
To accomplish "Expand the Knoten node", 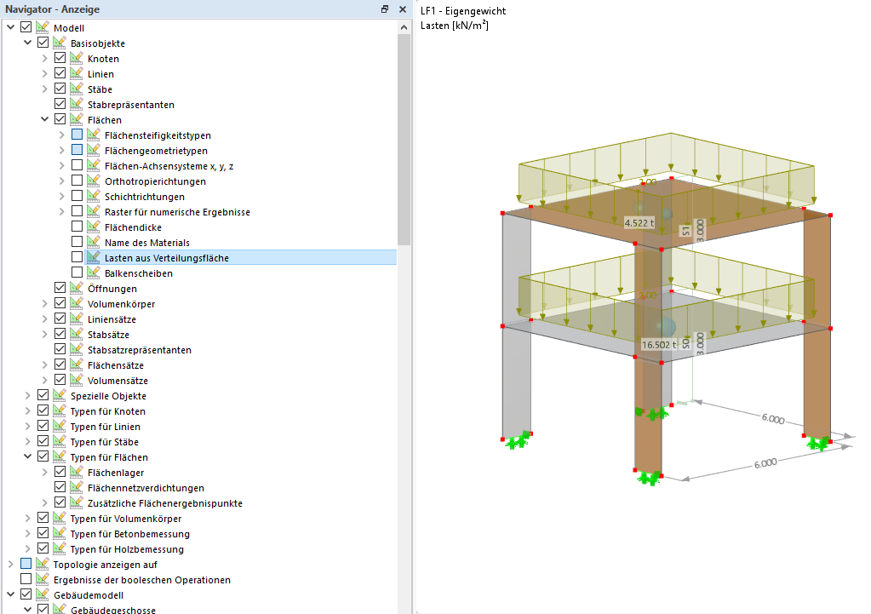I will coord(45,59).
